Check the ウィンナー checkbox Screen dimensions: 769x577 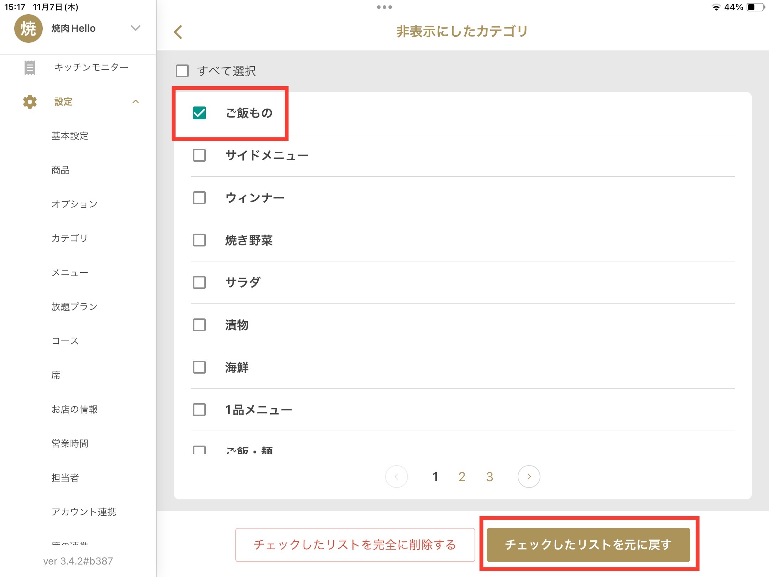point(199,198)
